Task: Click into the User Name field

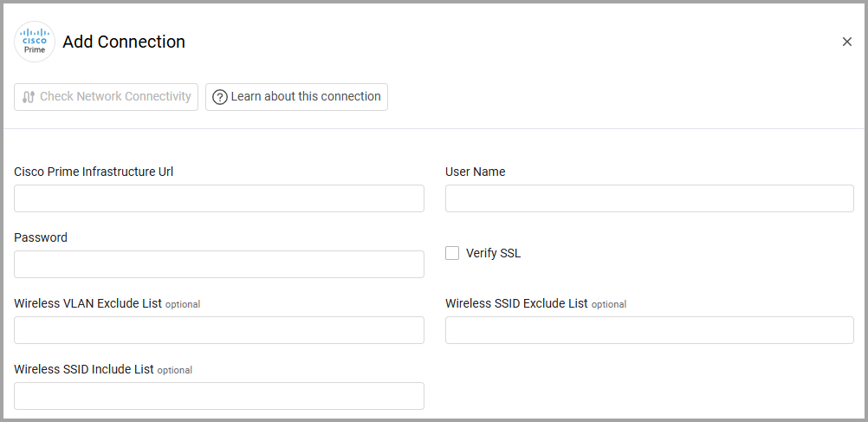Action: 649,198
